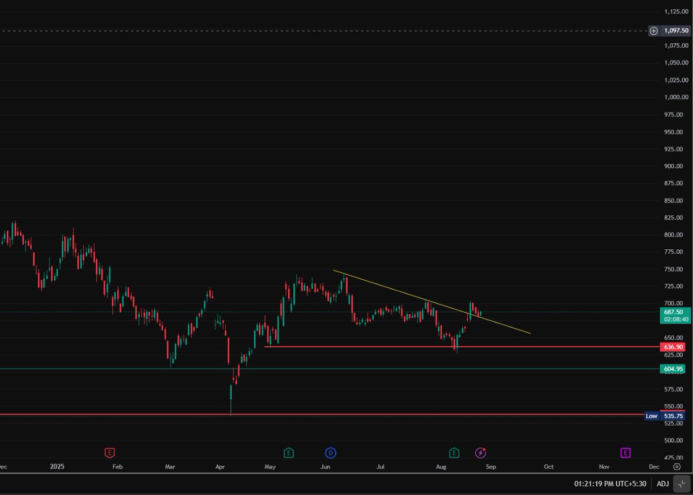Click the Mar label on time axis
The width and height of the screenshot is (693, 495).
click(170, 466)
